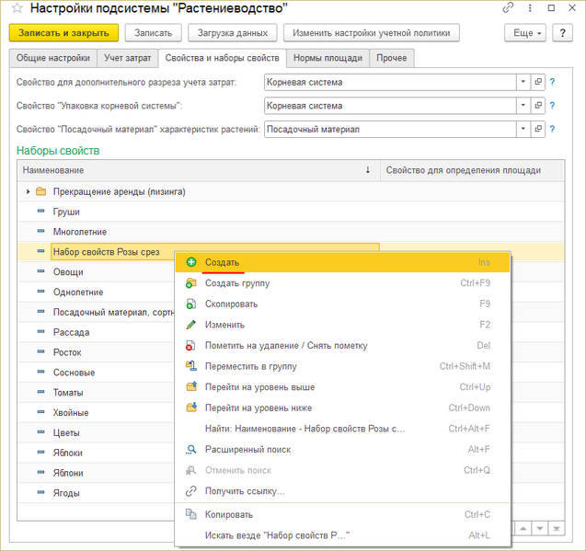Open dropdown of Посадочный материал property field
Image resolution: width=586 pixels, height=551 pixels.
(x=523, y=129)
